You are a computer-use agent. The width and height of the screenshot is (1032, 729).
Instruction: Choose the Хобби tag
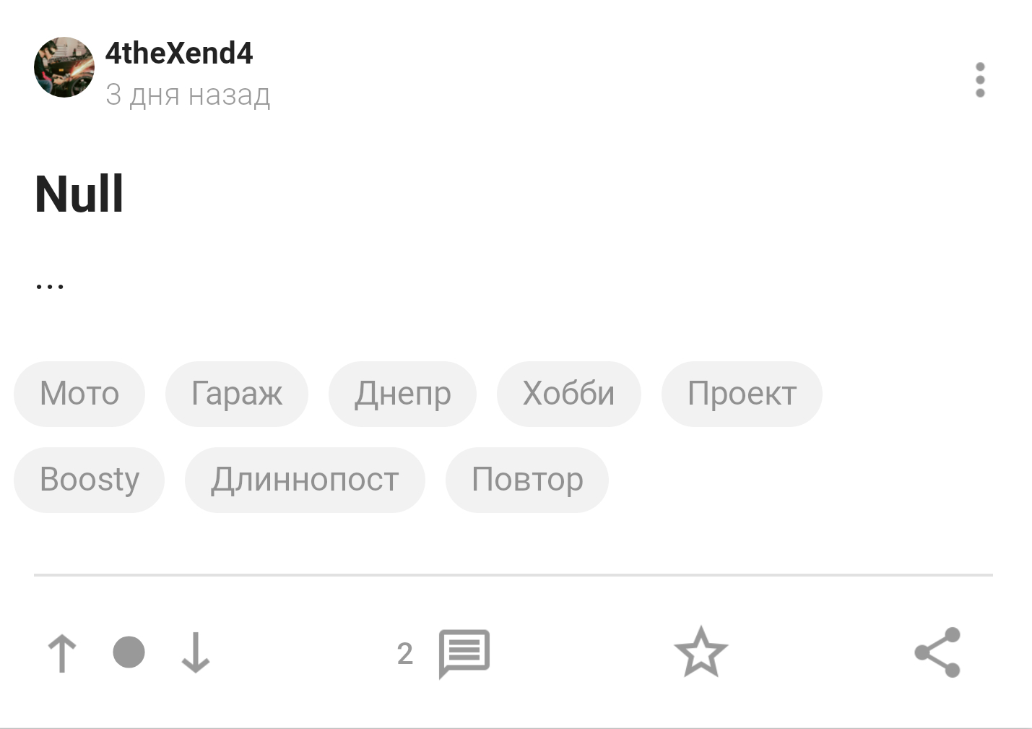click(x=568, y=394)
